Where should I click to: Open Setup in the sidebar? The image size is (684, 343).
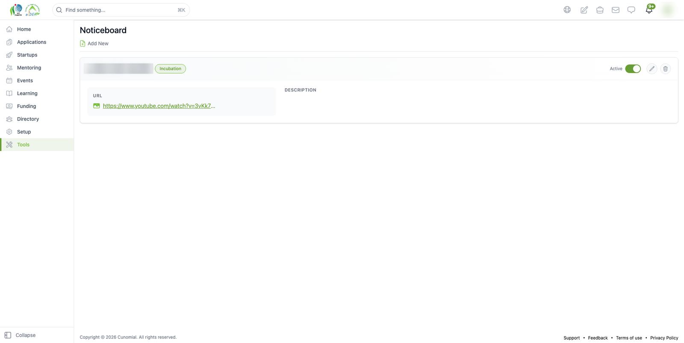click(37, 132)
